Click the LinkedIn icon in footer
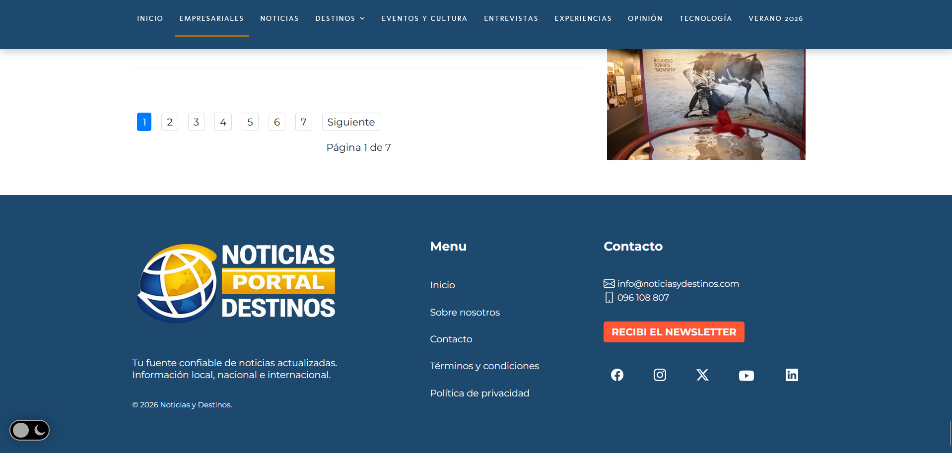Screen dimensions: 952x453 pyautogui.click(x=791, y=375)
